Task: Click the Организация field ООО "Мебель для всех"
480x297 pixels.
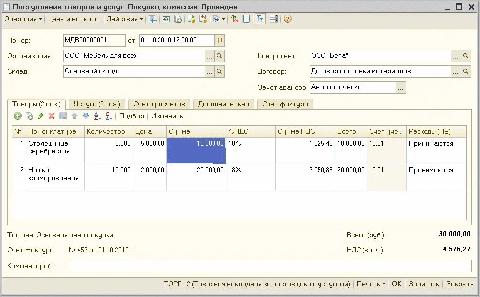Action: pyautogui.click(x=134, y=56)
